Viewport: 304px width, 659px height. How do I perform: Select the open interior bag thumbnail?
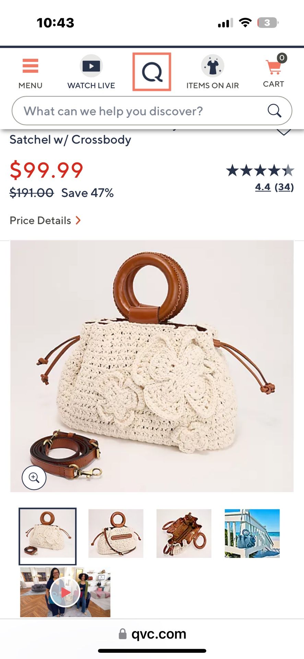184,533
